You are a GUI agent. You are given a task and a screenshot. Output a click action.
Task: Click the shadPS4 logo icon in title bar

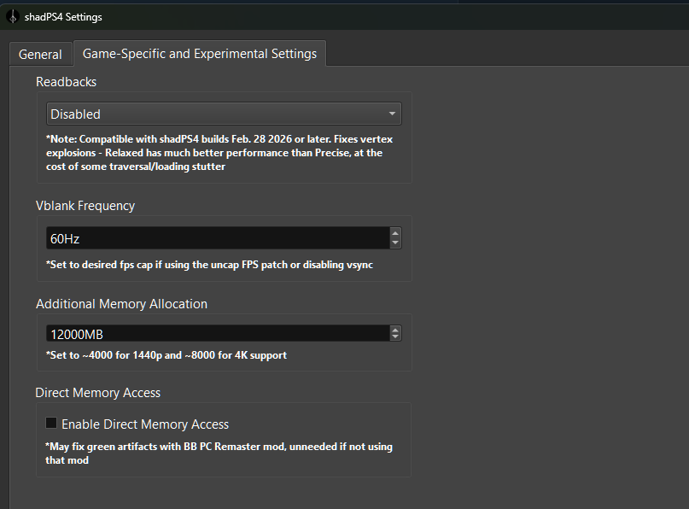pos(13,17)
